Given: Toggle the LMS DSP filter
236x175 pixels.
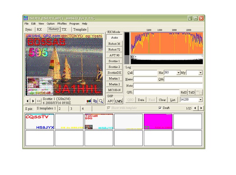Looking at the screenshot, I should click(119, 101).
